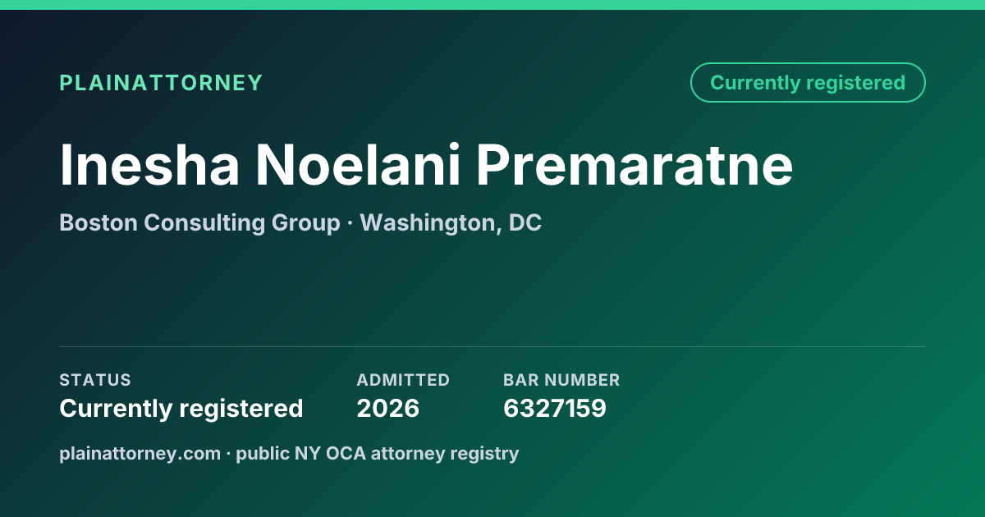Click the ADMITTED field label
Image resolution: width=985 pixels, height=517 pixels.
(x=403, y=380)
